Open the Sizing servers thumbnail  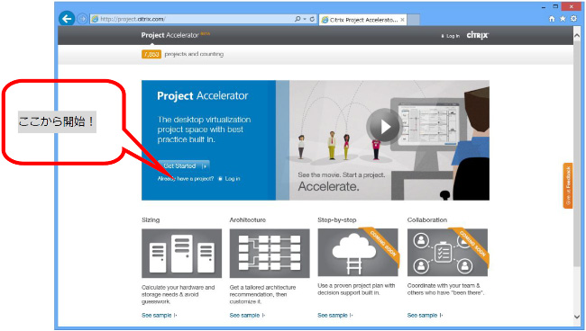click(181, 253)
